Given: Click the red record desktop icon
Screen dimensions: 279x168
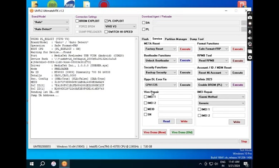Looking at the screenshot, I should tap(104, 4).
